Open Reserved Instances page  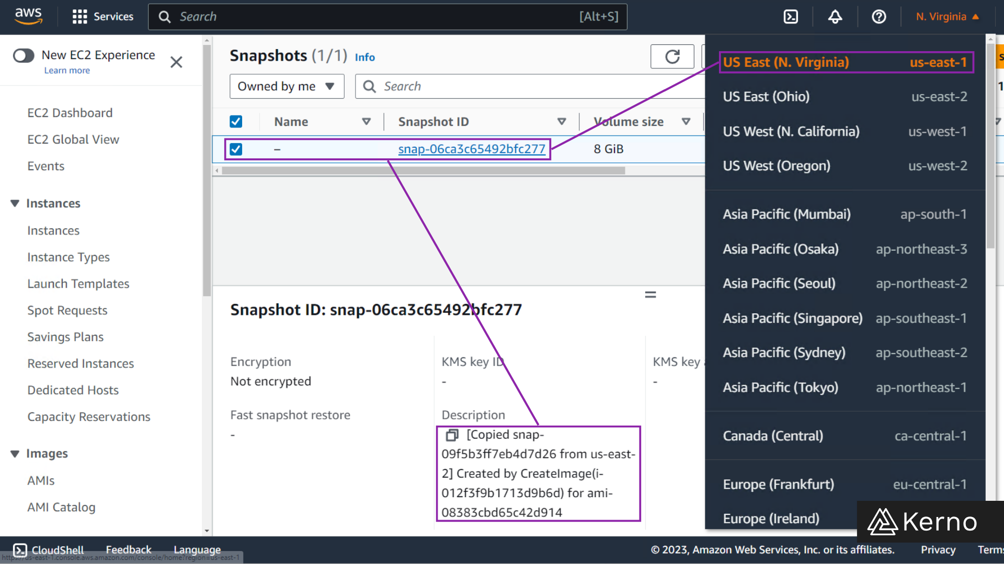[x=81, y=363]
